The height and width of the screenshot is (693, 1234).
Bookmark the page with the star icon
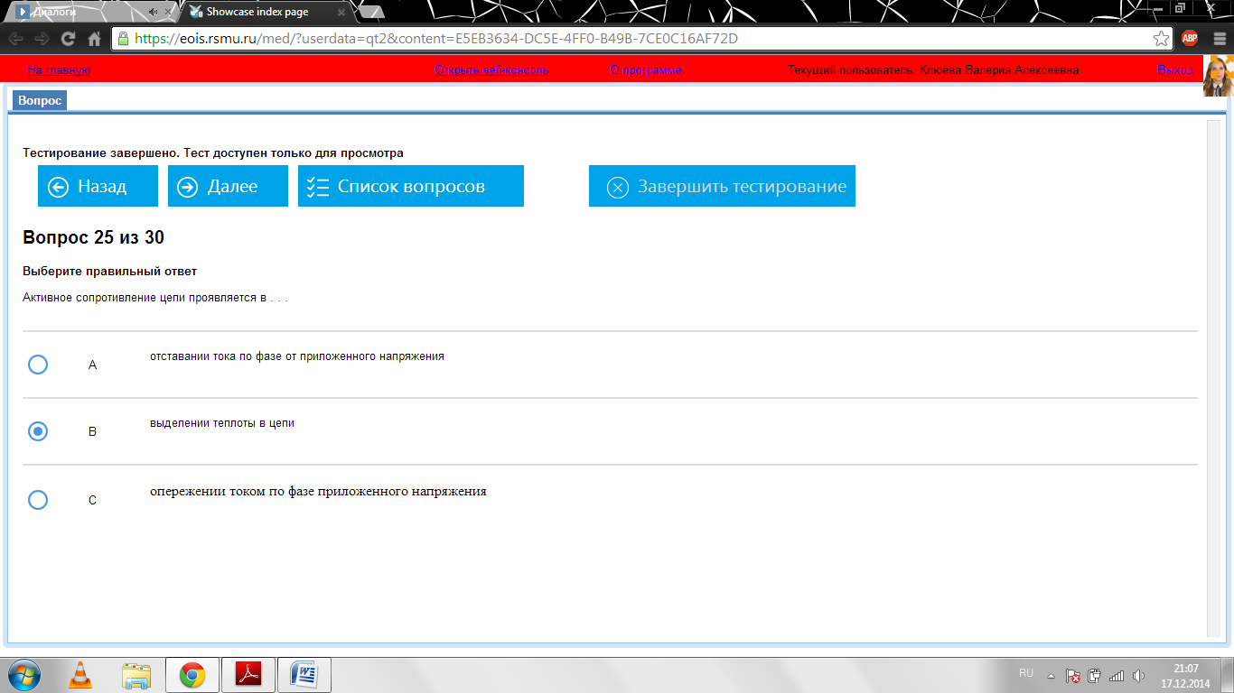[1161, 39]
